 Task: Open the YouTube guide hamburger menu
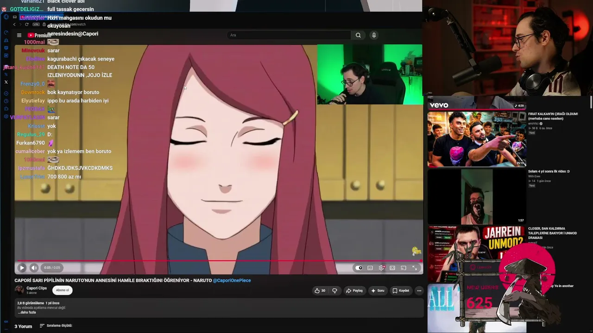pyautogui.click(x=19, y=35)
